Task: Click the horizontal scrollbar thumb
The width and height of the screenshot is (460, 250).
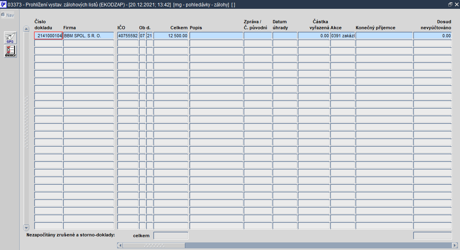Action: coord(154,245)
